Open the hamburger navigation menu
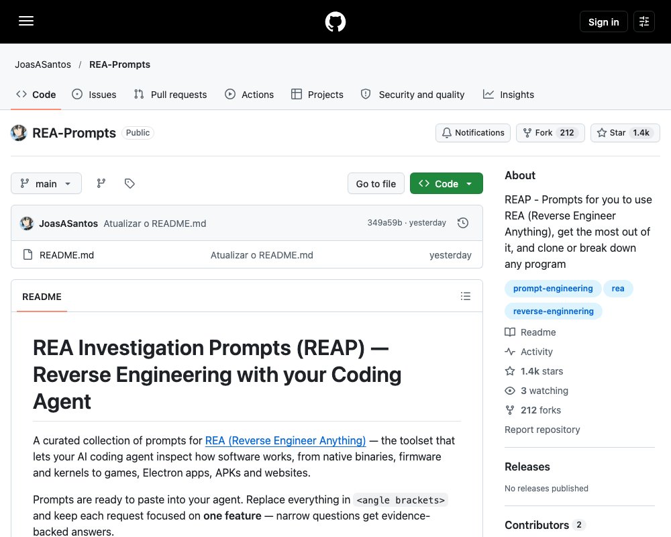This screenshot has width=671, height=537. 26,21
